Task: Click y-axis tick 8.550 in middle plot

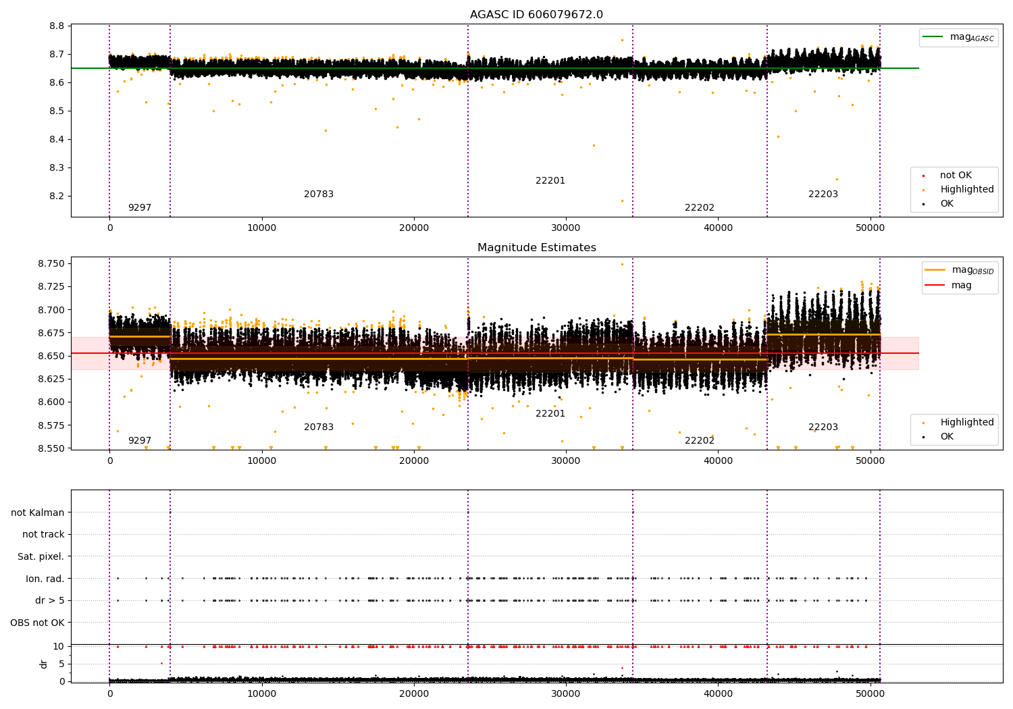Action: 51,448
